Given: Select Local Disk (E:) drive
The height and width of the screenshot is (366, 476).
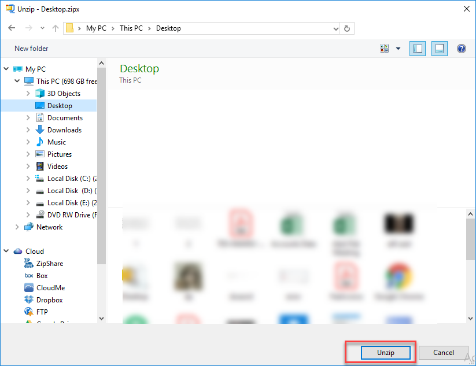Looking at the screenshot, I should tap(72, 203).
